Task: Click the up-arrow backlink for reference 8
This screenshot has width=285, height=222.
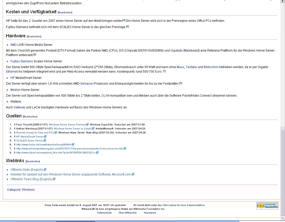Action: [x=15, y=153]
